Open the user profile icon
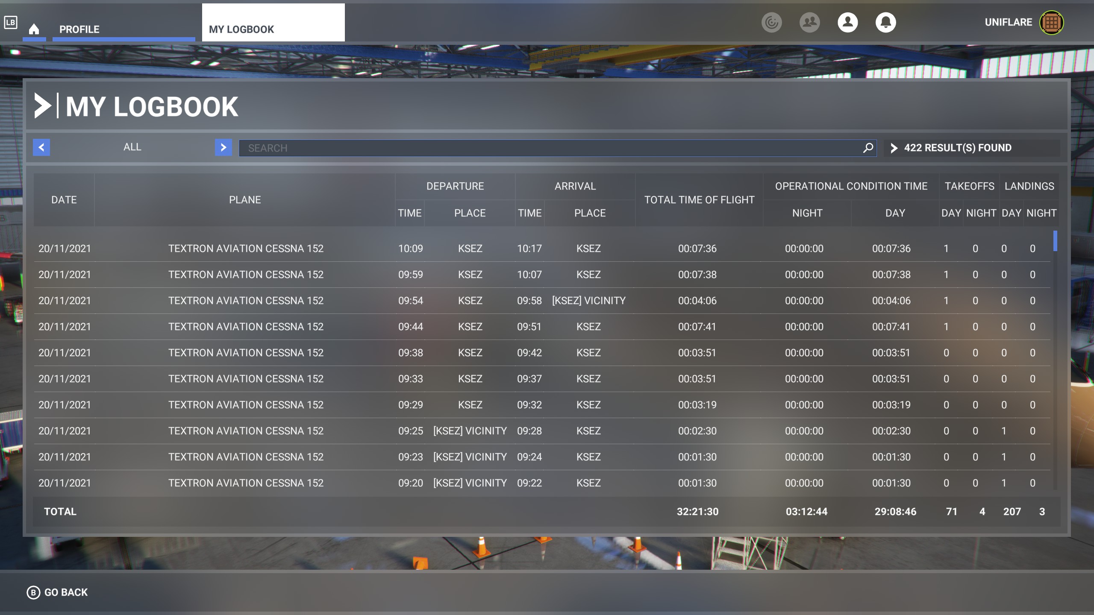The image size is (1094, 615). (x=847, y=22)
